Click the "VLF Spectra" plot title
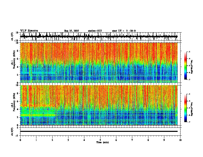 point(29,31)
